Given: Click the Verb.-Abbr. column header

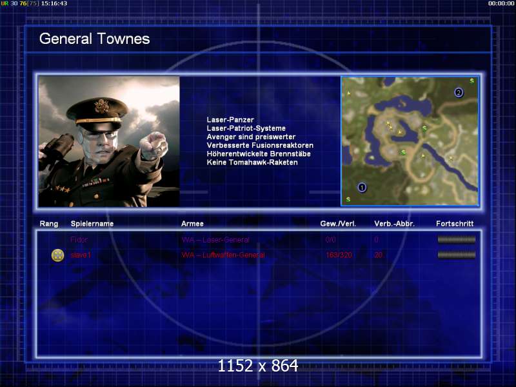Looking at the screenshot, I should pos(394,224).
